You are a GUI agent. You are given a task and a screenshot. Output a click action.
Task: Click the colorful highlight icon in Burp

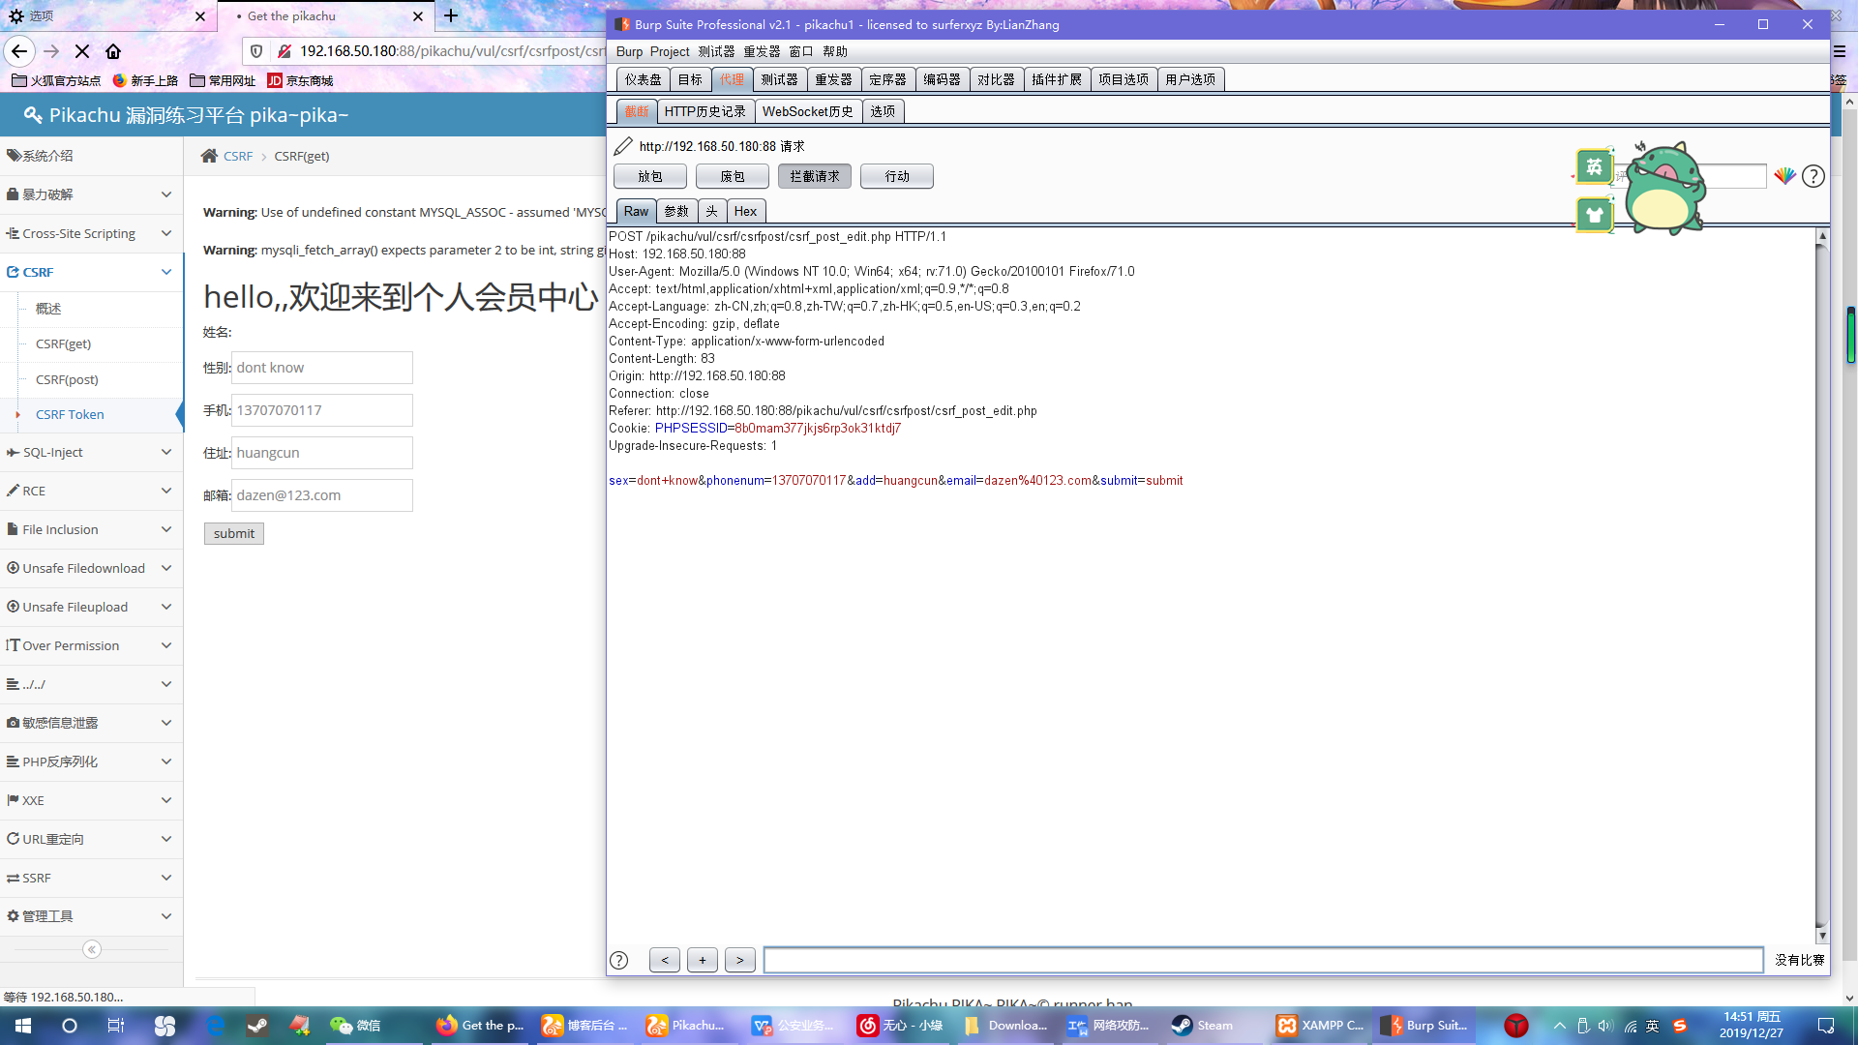tap(1784, 176)
